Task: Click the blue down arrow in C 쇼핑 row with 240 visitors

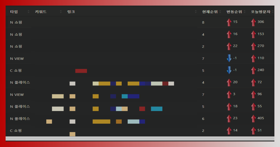Action: 229,70
